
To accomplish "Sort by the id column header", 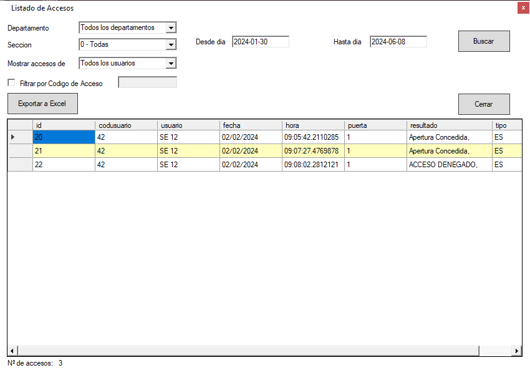I will tap(64, 125).
